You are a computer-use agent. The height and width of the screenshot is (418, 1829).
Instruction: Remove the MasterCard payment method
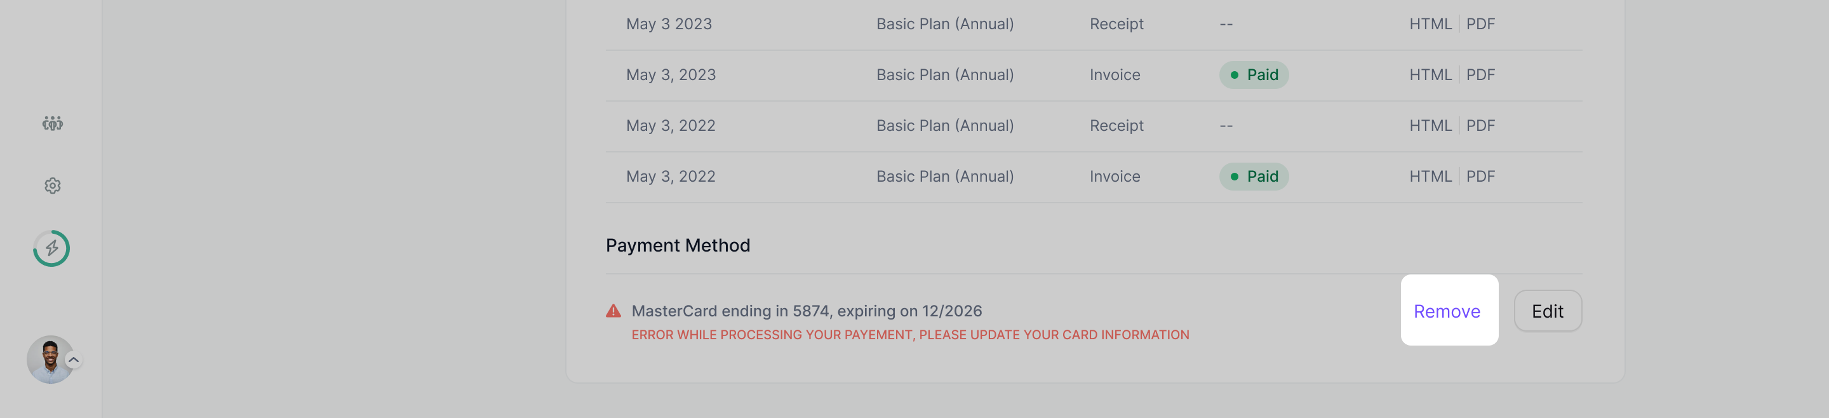click(1447, 311)
